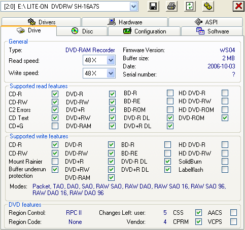245x230 pixels.
Task: Open the Disc tab
Action: pyautogui.click(x=82, y=31)
